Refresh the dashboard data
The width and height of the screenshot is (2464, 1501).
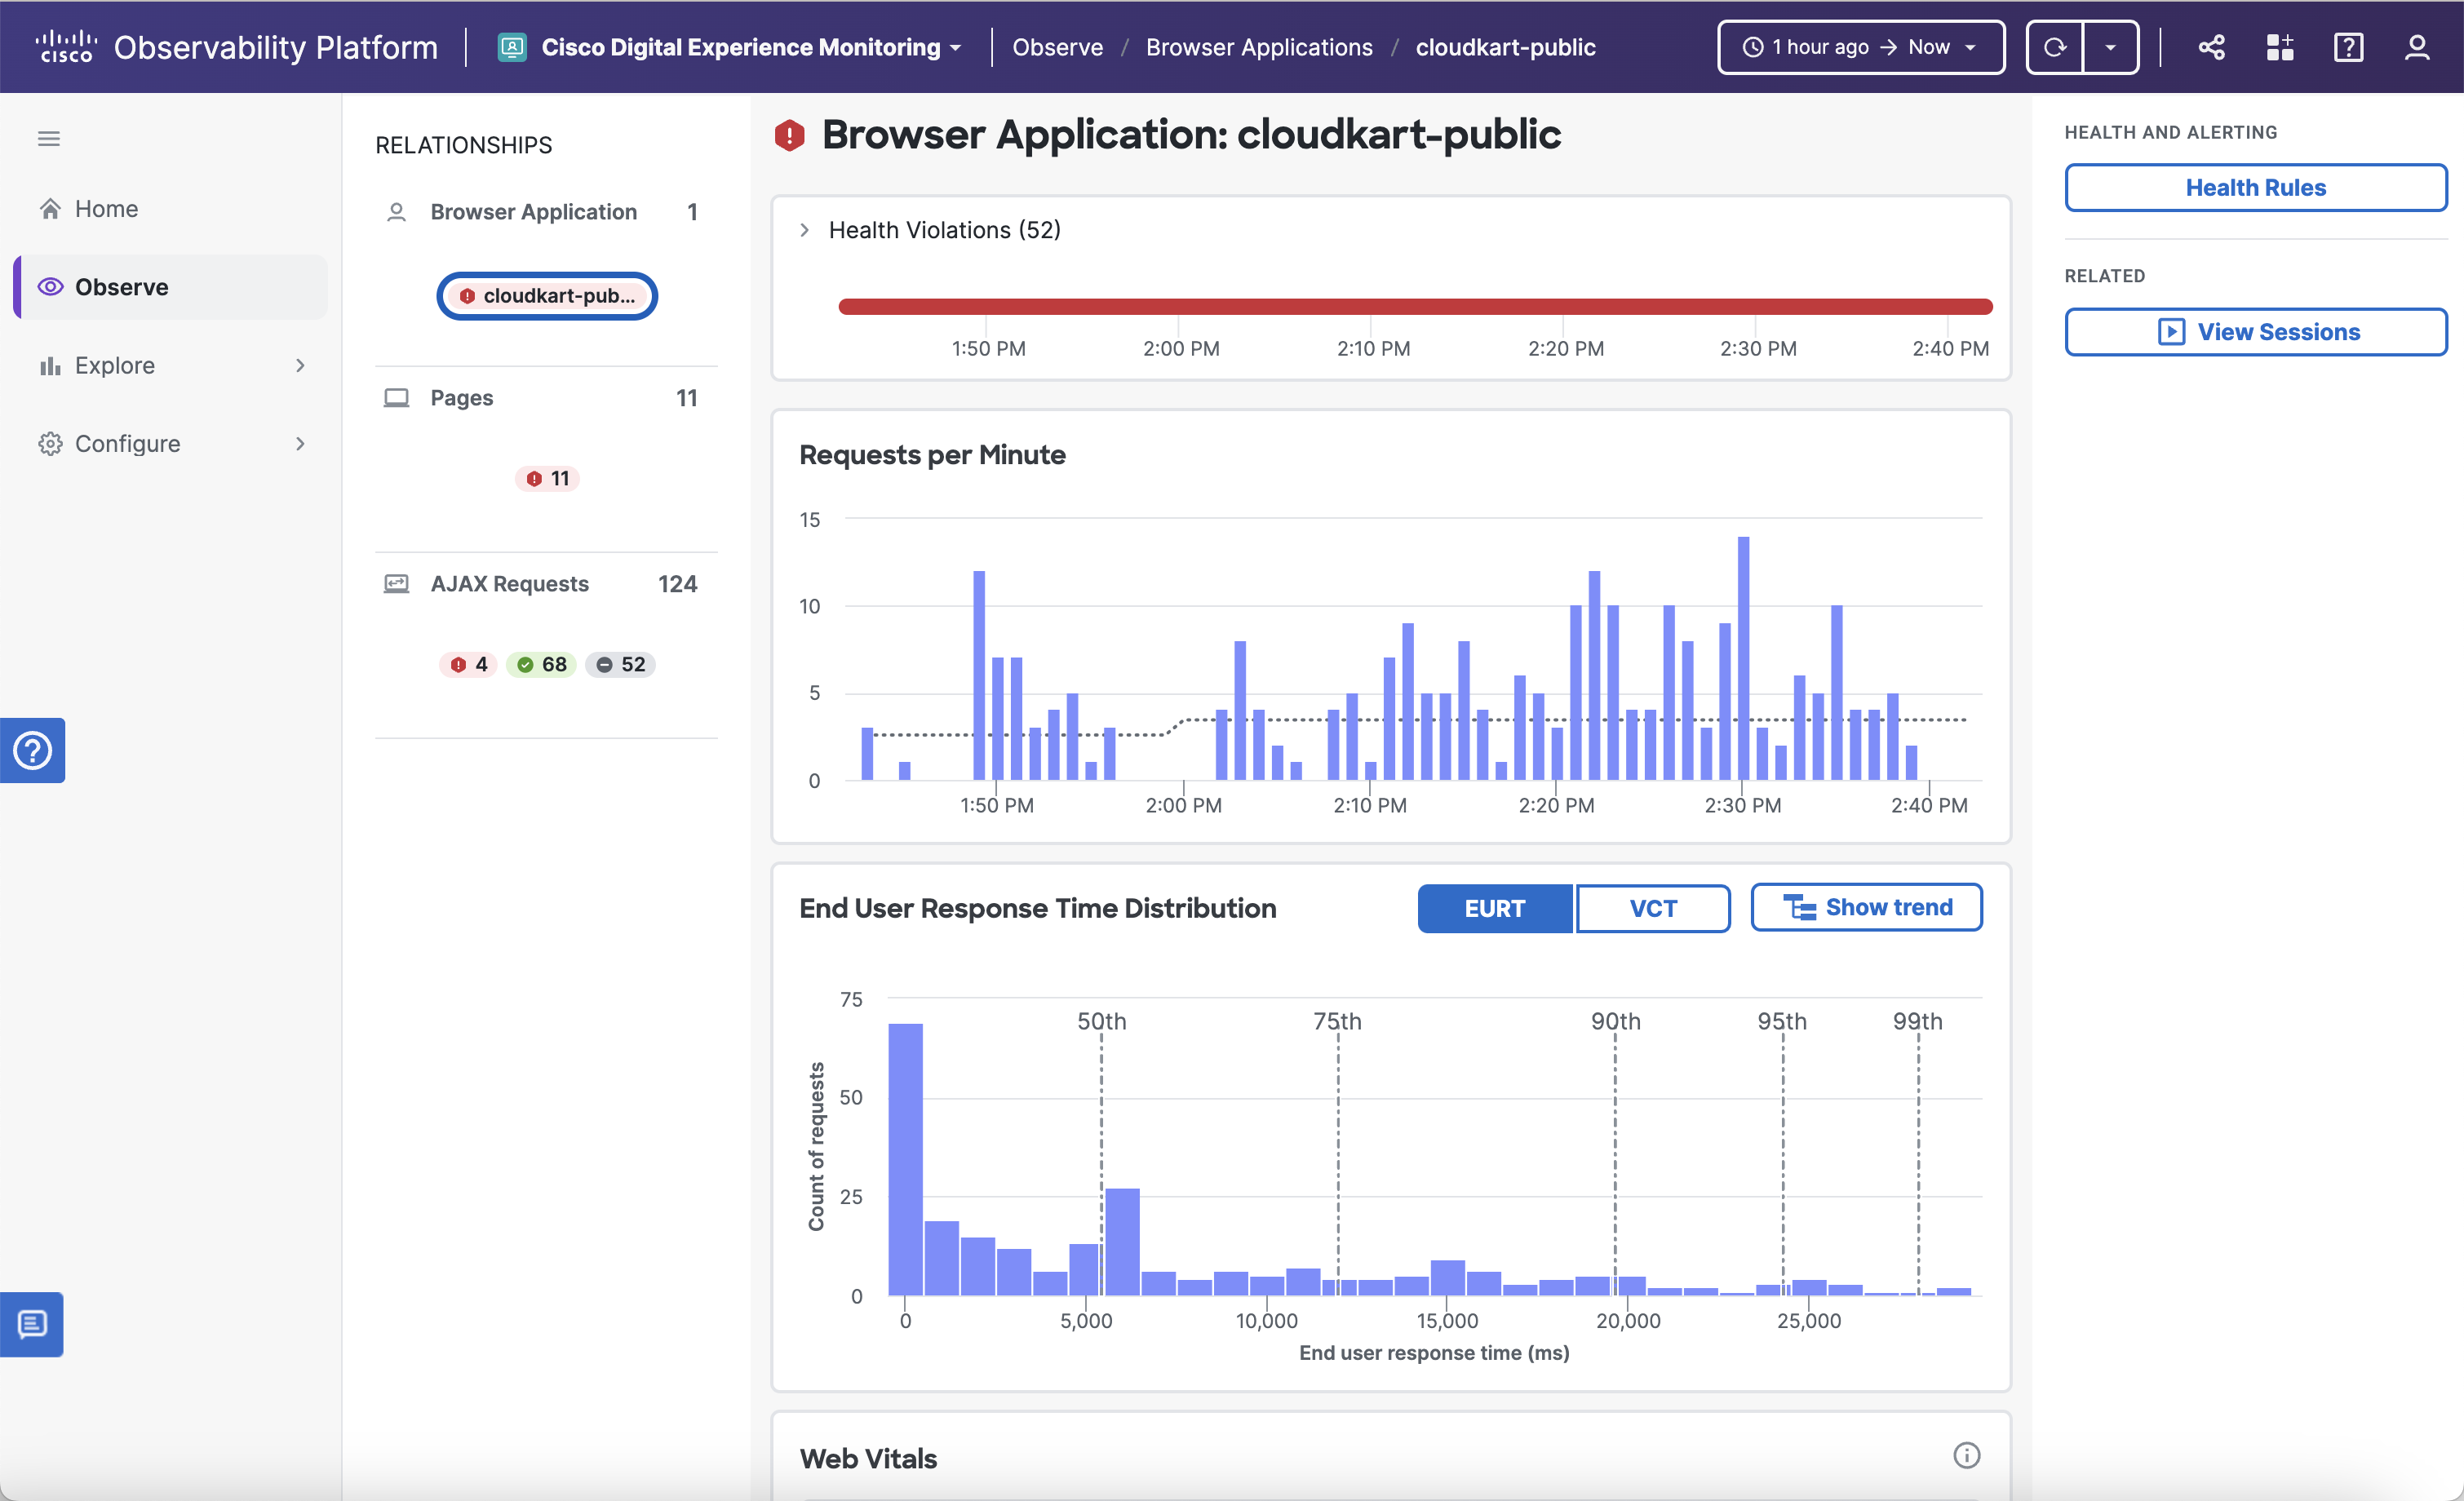[2055, 46]
